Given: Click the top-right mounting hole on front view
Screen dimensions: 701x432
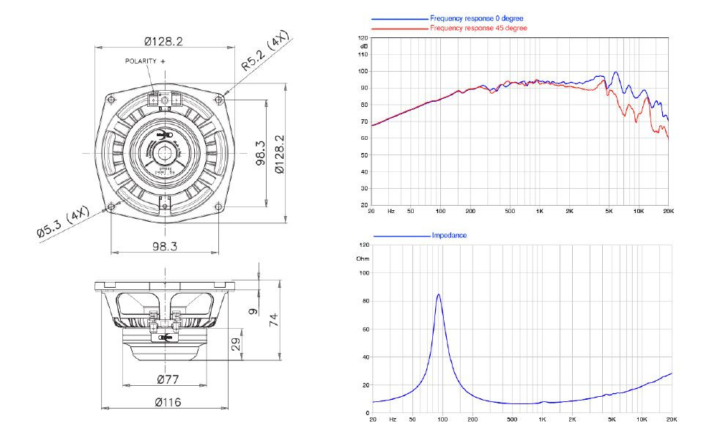Looking at the screenshot, I should (x=218, y=100).
